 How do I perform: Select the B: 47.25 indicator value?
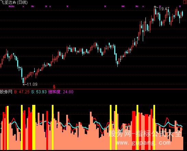(22, 92)
